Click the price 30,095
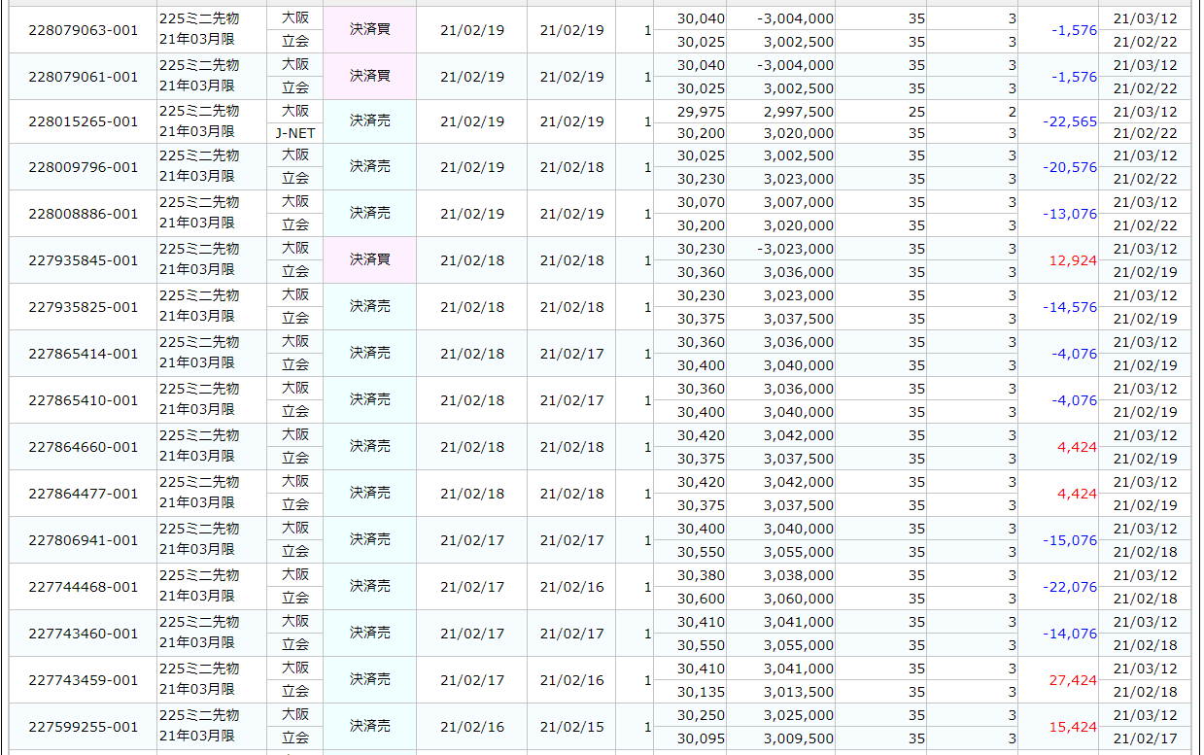 click(701, 738)
